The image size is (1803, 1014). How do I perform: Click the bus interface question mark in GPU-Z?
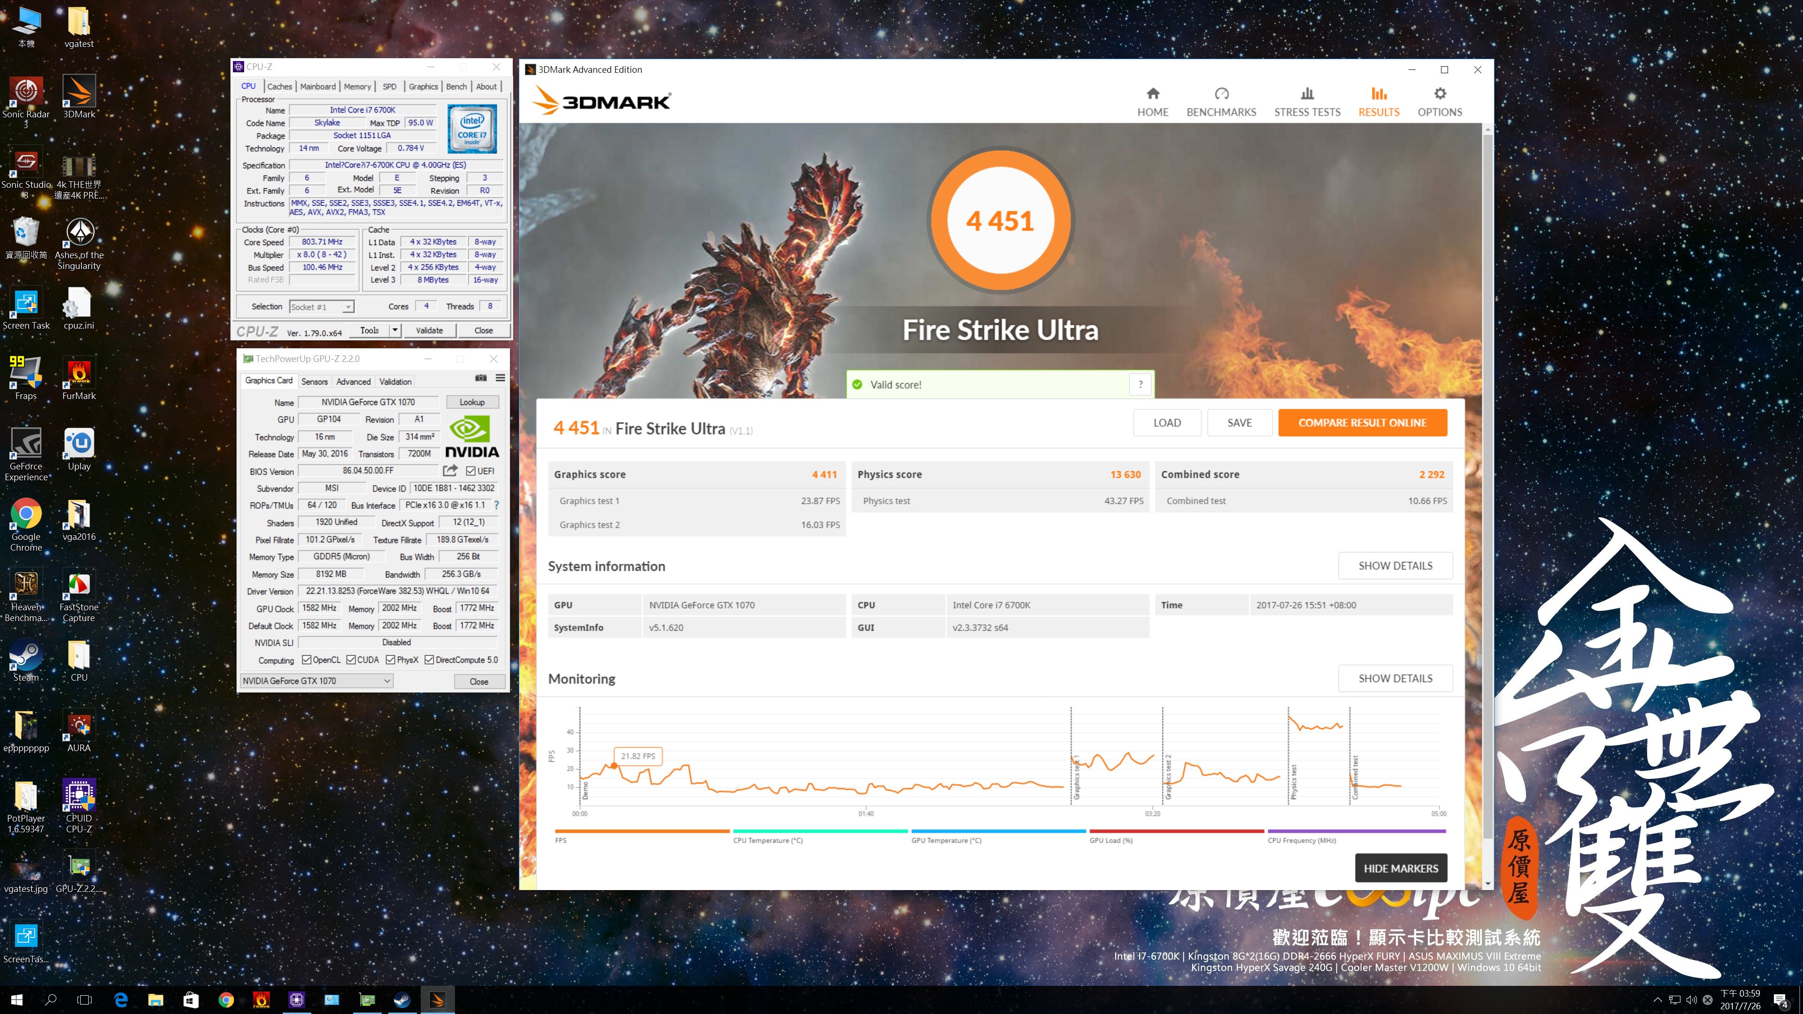pos(496,505)
